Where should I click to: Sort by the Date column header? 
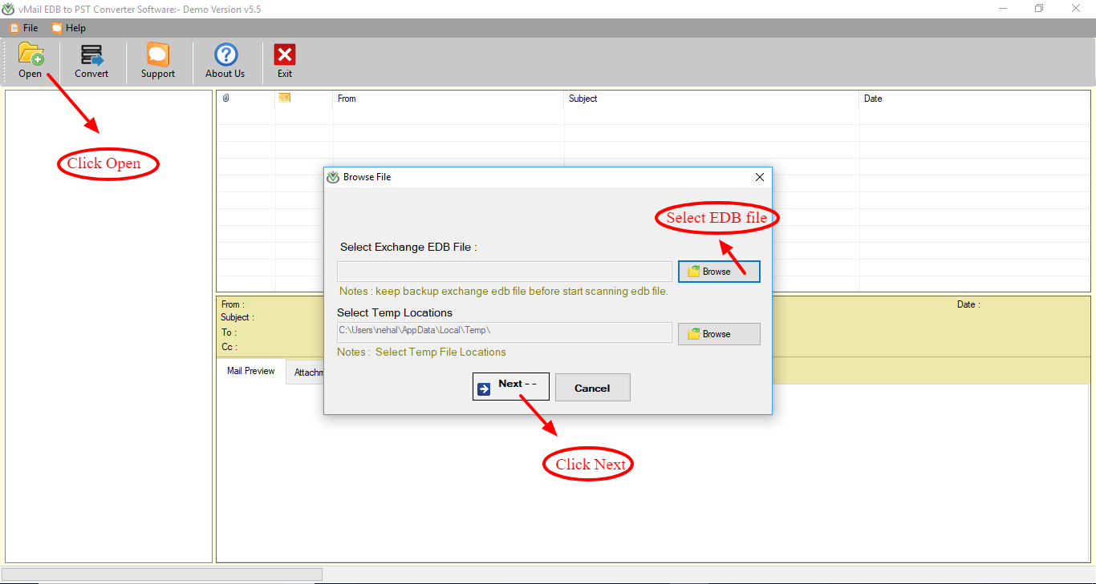click(873, 99)
